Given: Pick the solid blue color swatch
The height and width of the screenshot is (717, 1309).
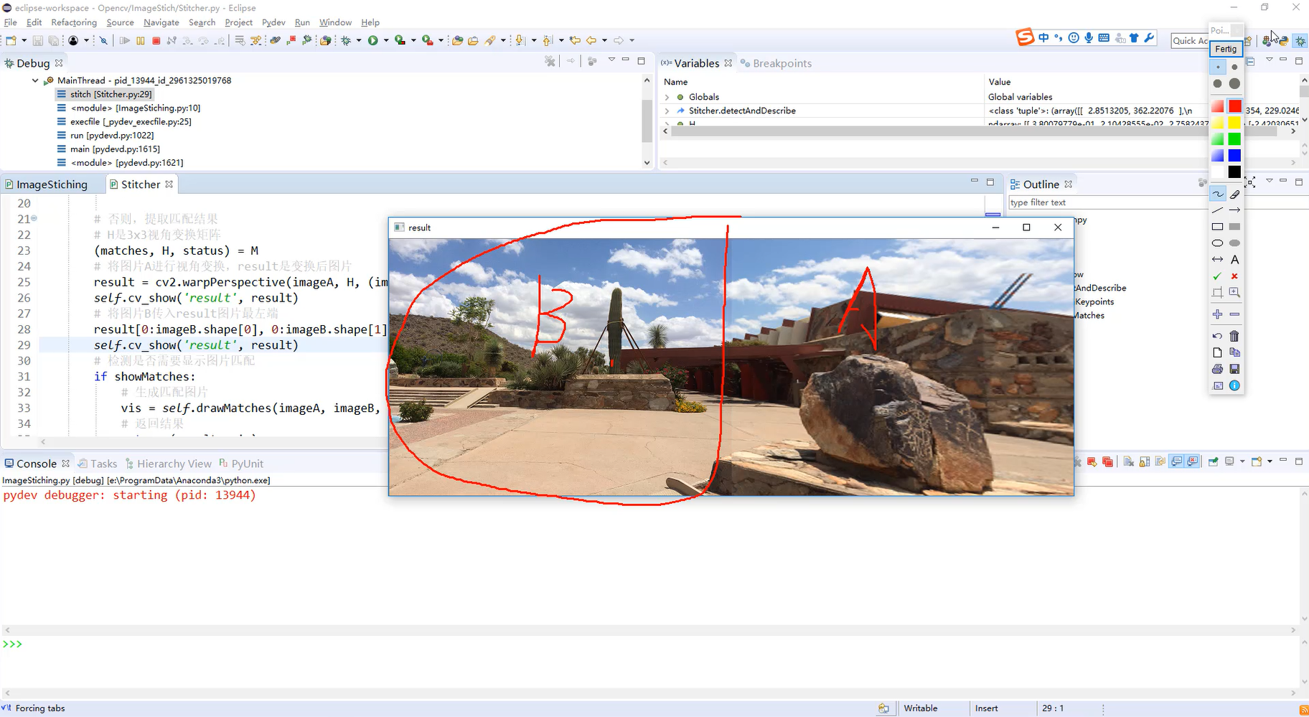Looking at the screenshot, I should pyautogui.click(x=1234, y=155).
